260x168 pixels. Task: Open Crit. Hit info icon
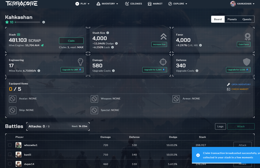(200, 45)
